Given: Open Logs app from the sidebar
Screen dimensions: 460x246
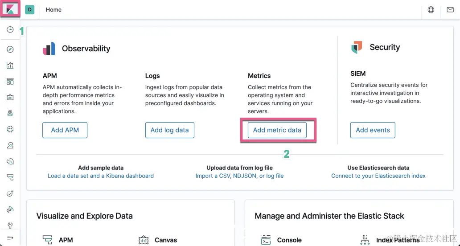Looking at the screenshot, I should pos(10,161).
